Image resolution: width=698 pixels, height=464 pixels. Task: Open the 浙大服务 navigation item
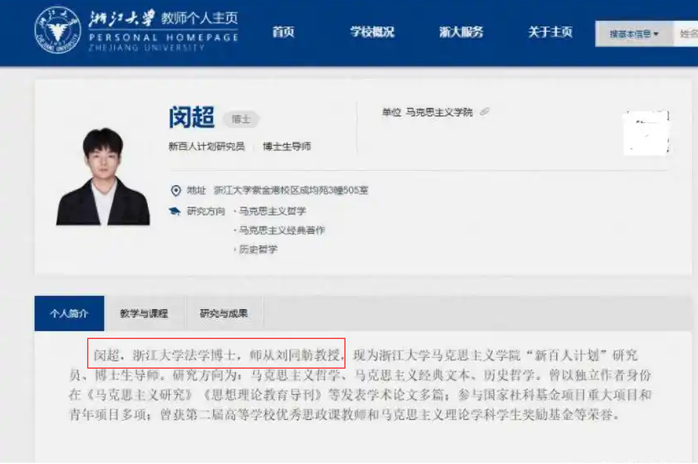point(461,32)
